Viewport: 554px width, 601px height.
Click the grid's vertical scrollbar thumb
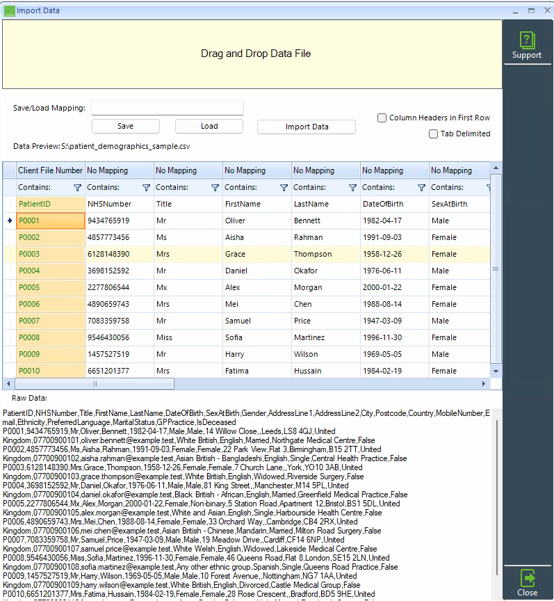[496, 269]
